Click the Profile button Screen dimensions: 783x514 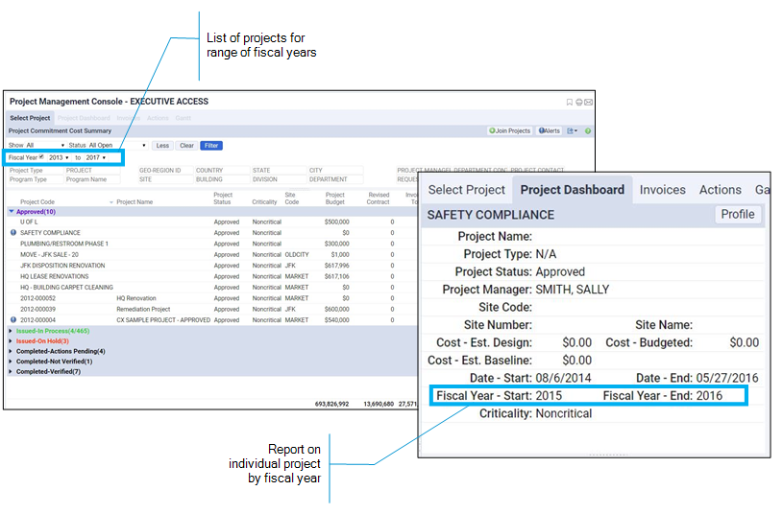(738, 215)
